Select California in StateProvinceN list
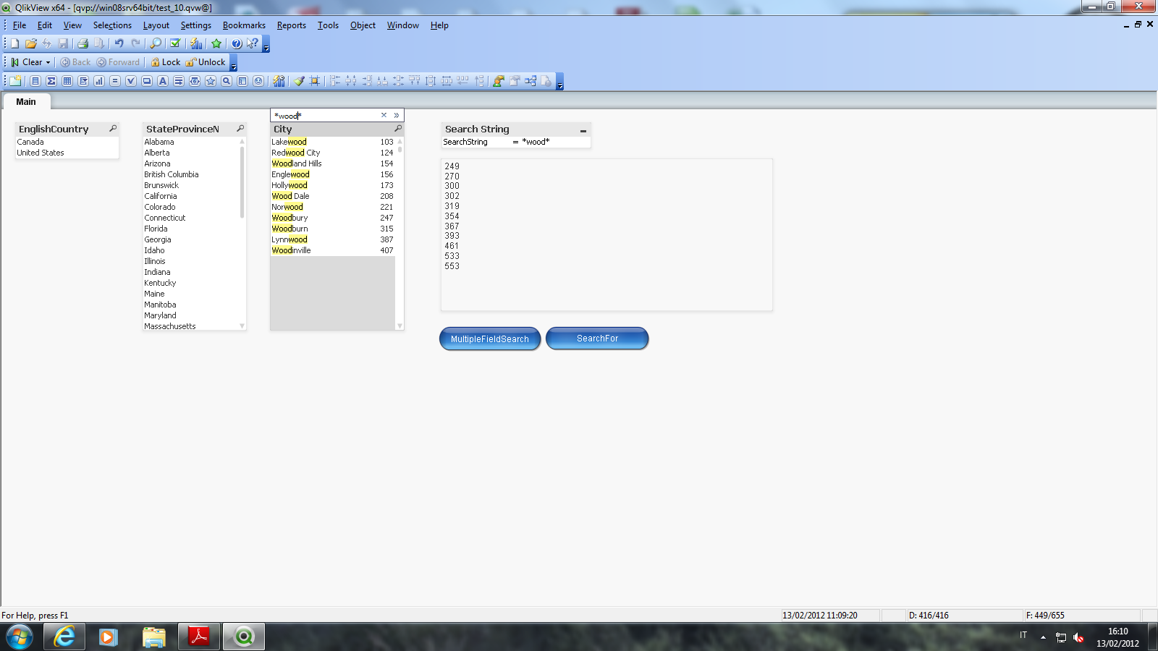This screenshot has height=651, width=1158. [x=191, y=196]
